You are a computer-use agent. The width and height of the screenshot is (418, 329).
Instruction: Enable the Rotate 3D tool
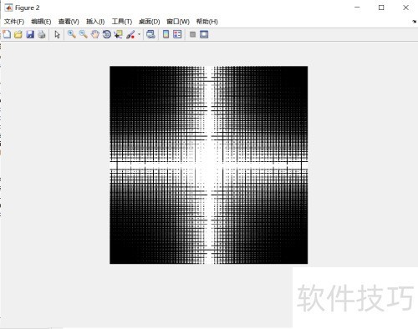click(x=106, y=34)
